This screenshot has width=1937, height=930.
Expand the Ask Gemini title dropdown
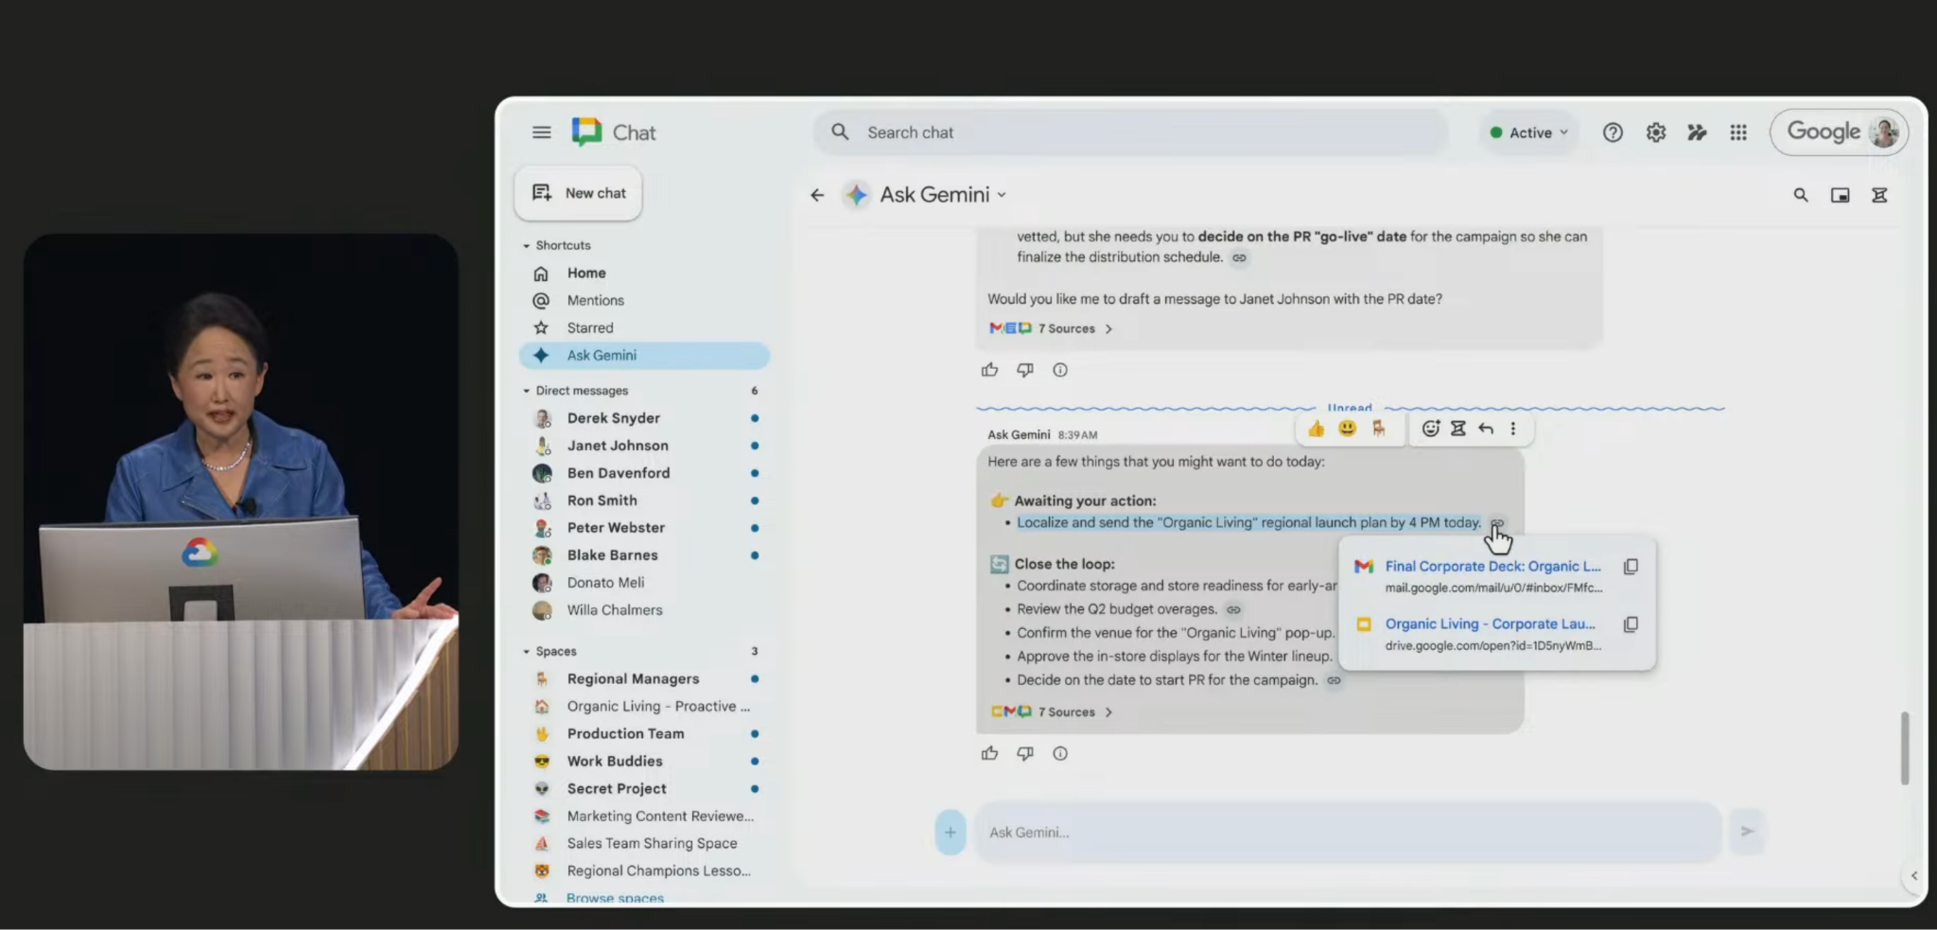point(1002,195)
